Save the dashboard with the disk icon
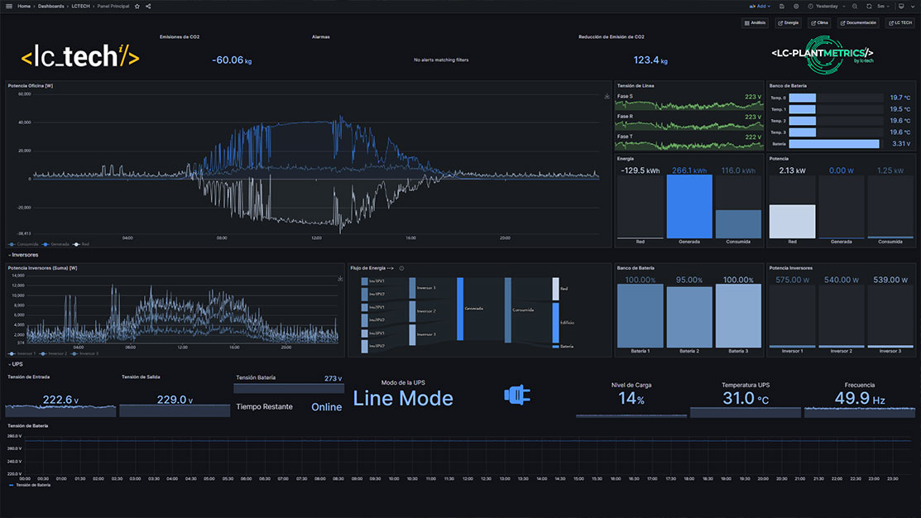The image size is (921, 518). [x=782, y=6]
